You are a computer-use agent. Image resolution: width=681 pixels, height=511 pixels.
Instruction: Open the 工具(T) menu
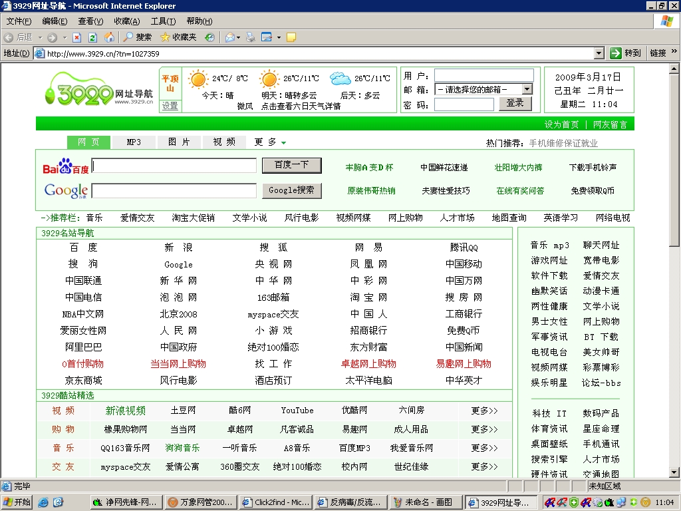[163, 21]
